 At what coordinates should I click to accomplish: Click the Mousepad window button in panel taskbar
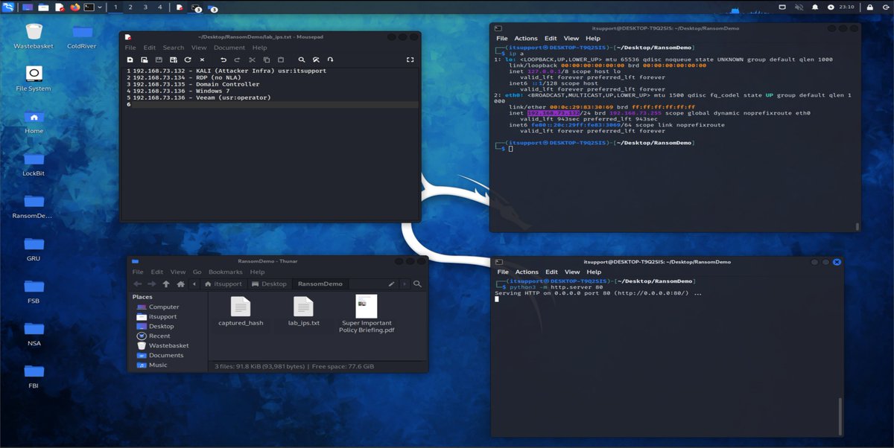pos(180,7)
